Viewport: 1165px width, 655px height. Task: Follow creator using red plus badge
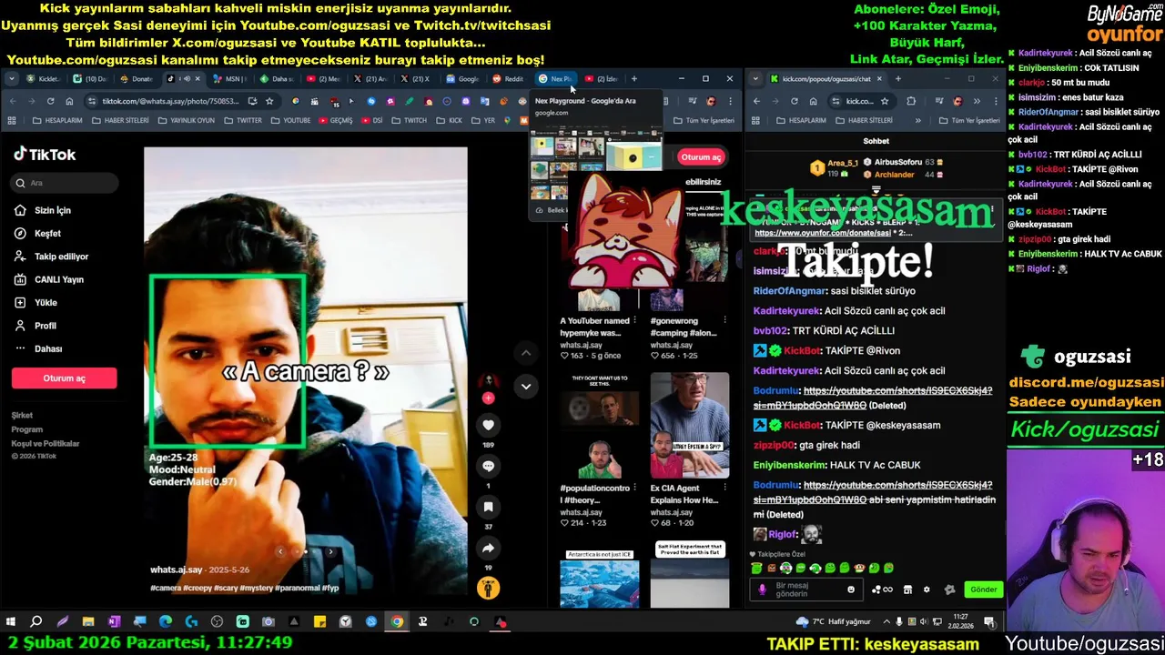tap(488, 398)
